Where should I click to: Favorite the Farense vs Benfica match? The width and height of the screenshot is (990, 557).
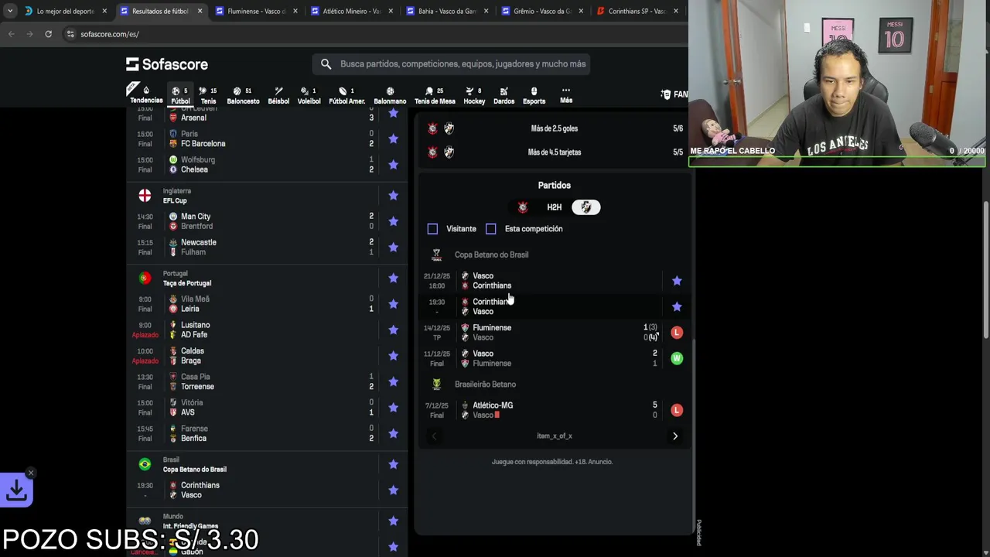click(x=393, y=433)
